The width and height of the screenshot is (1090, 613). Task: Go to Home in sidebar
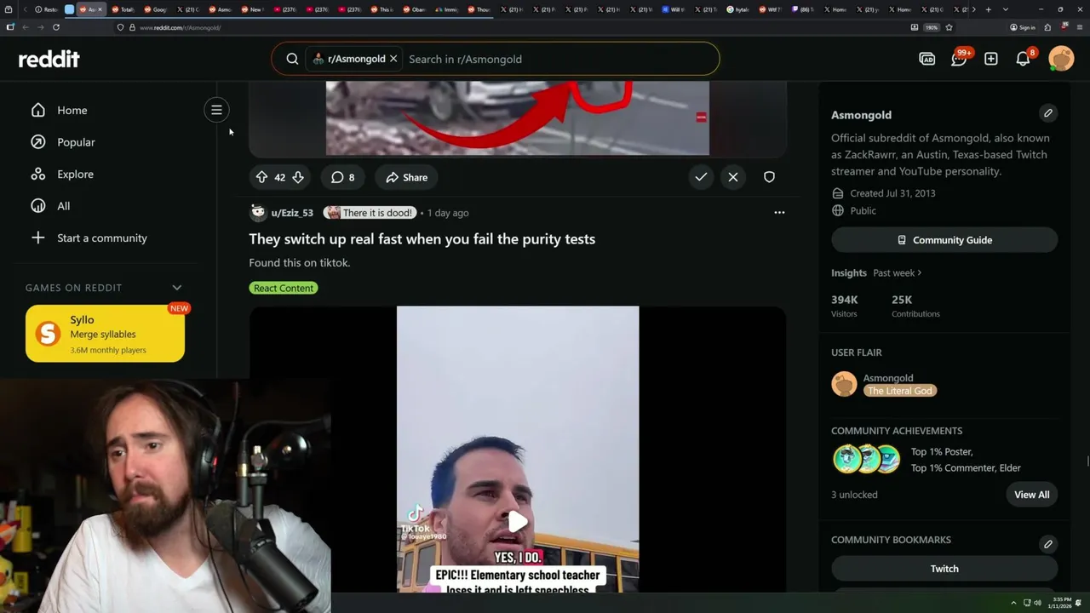pyautogui.click(x=72, y=110)
